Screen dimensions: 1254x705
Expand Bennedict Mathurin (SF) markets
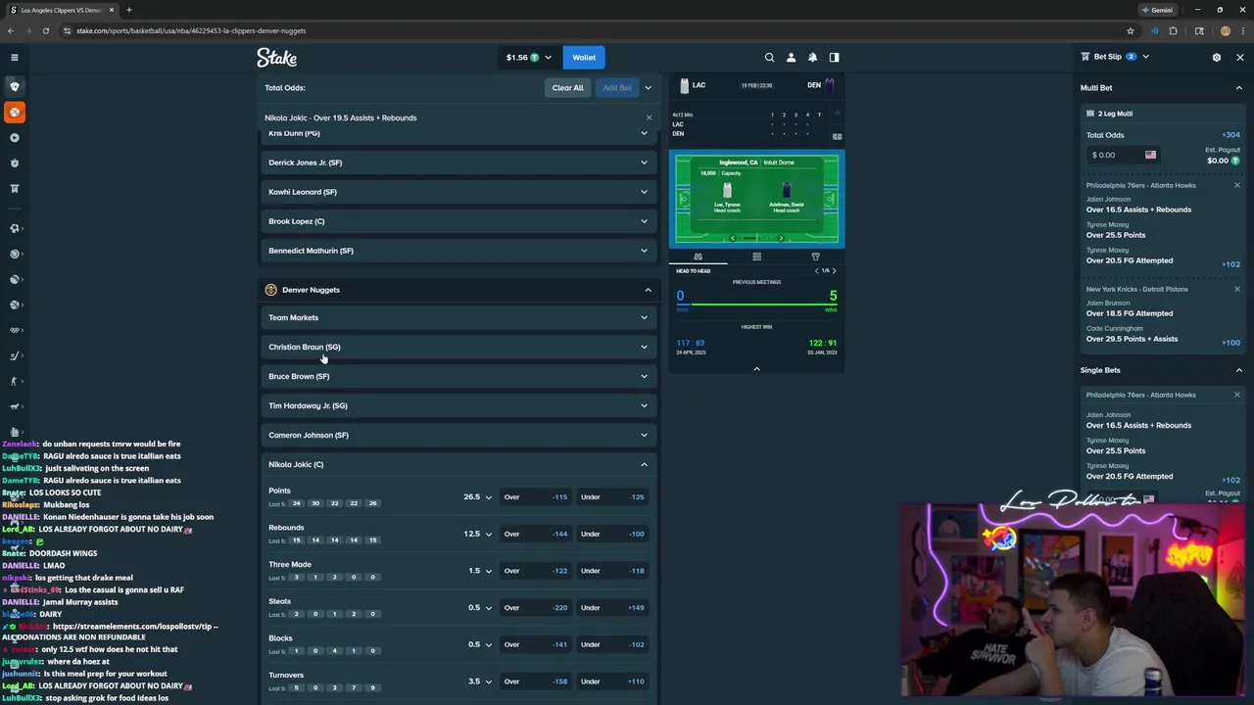tap(458, 251)
